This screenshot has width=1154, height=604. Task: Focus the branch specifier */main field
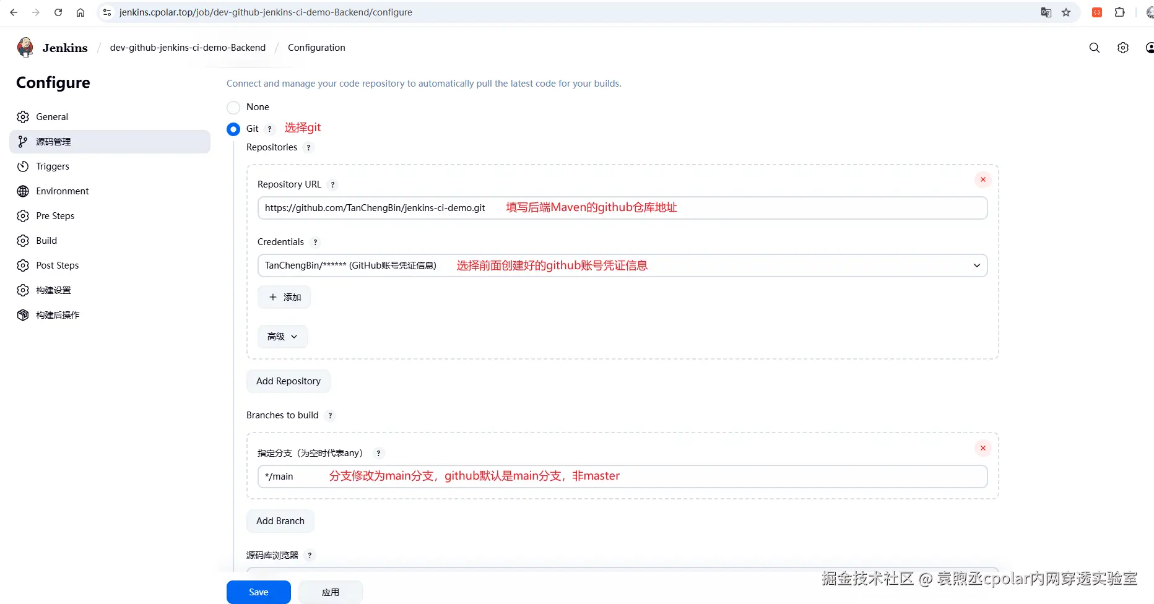(622, 477)
